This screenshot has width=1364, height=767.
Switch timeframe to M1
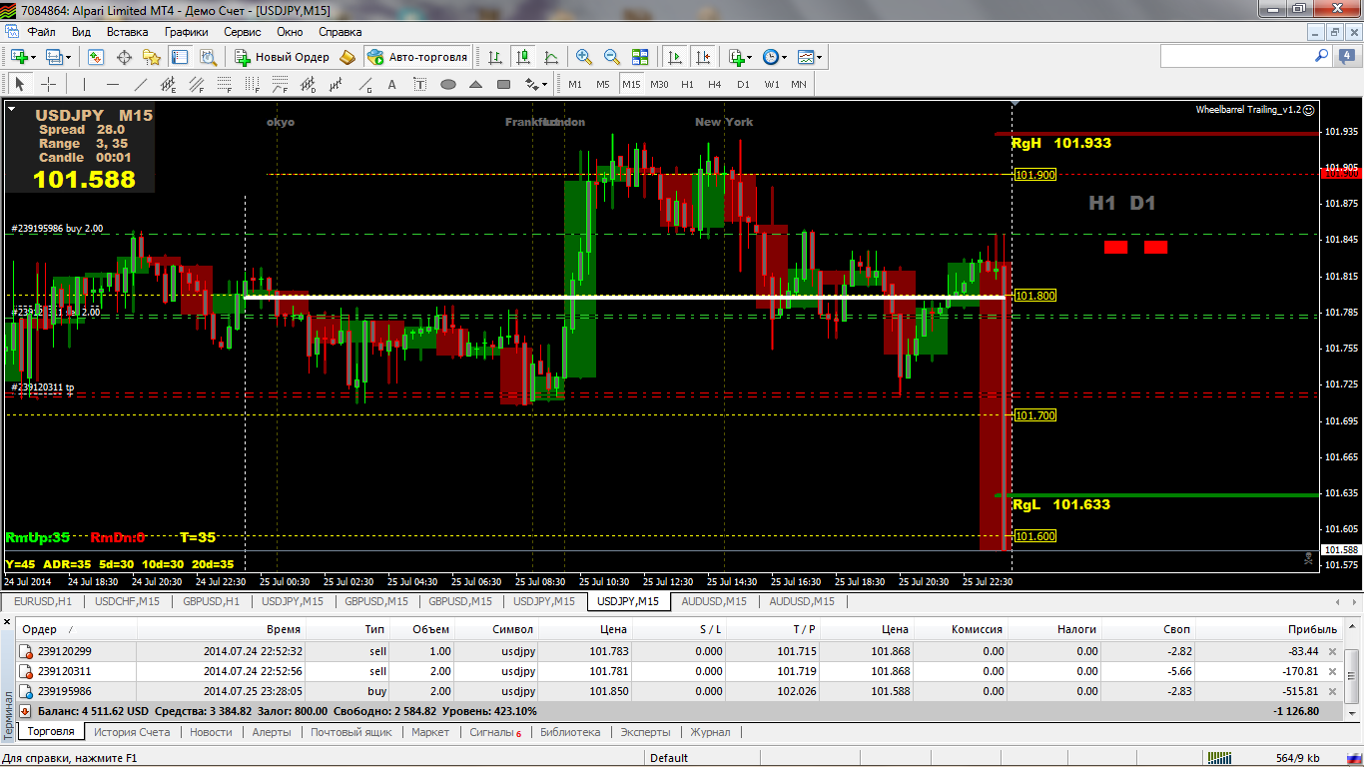click(575, 84)
